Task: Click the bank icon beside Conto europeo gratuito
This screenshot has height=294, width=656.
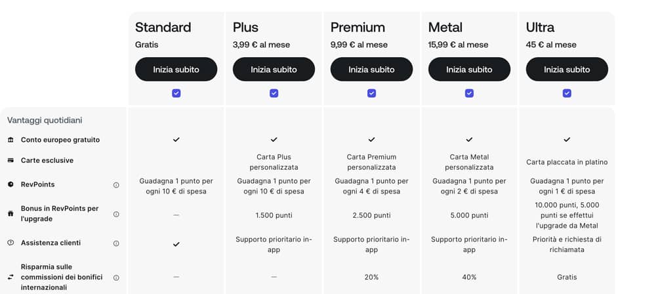Action: tap(10, 140)
